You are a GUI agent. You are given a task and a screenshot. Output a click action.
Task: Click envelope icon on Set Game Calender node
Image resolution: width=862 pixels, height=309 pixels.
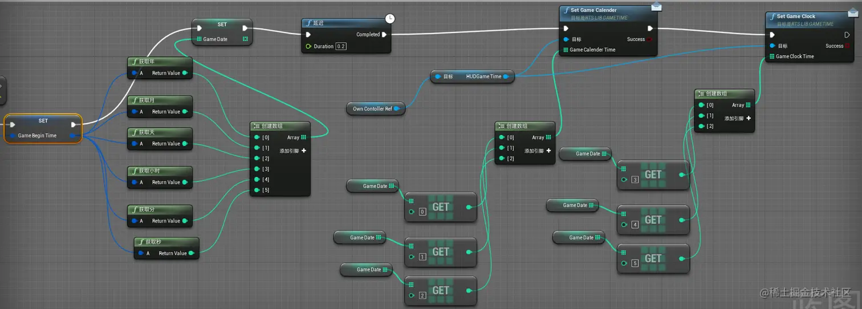click(657, 6)
